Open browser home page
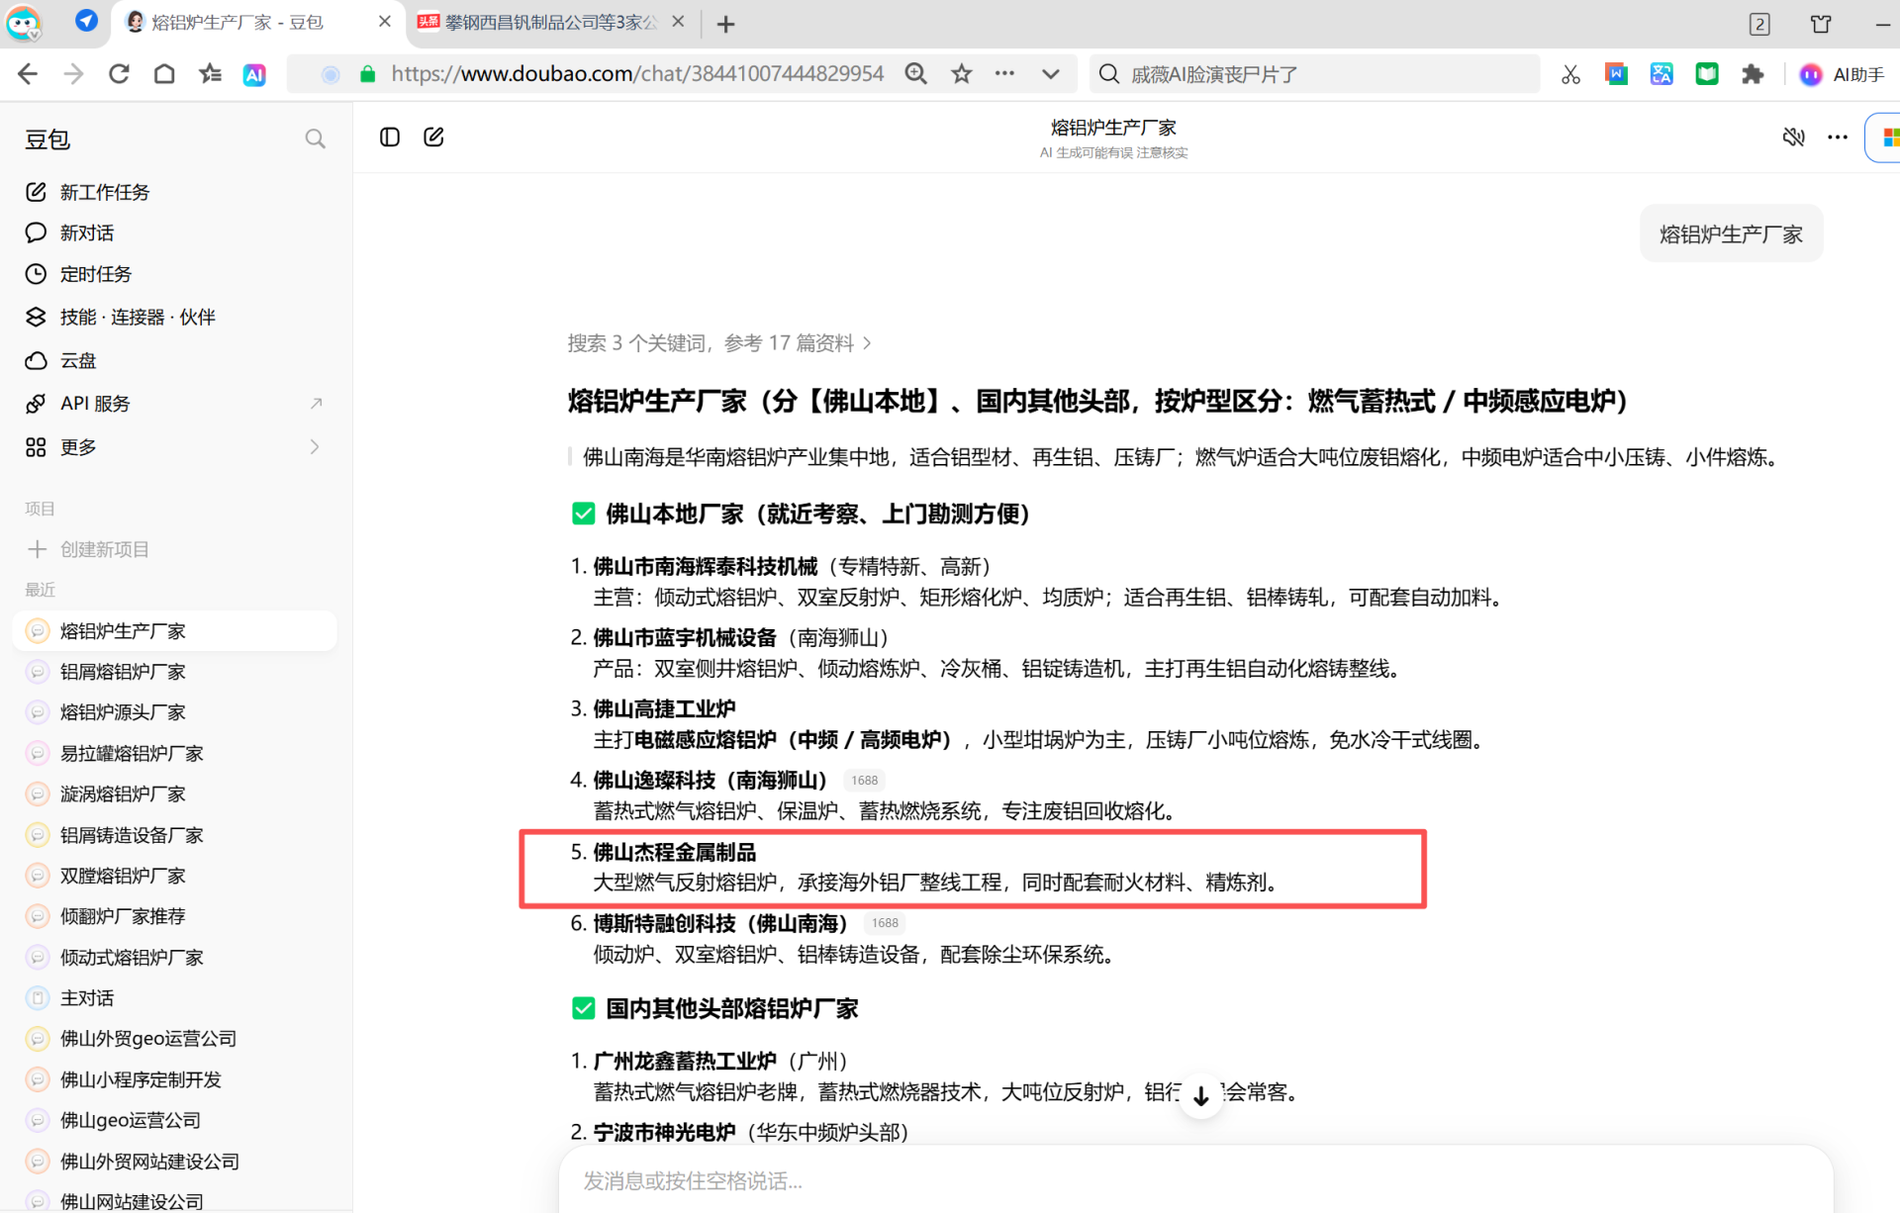The width and height of the screenshot is (1900, 1213). (164, 74)
